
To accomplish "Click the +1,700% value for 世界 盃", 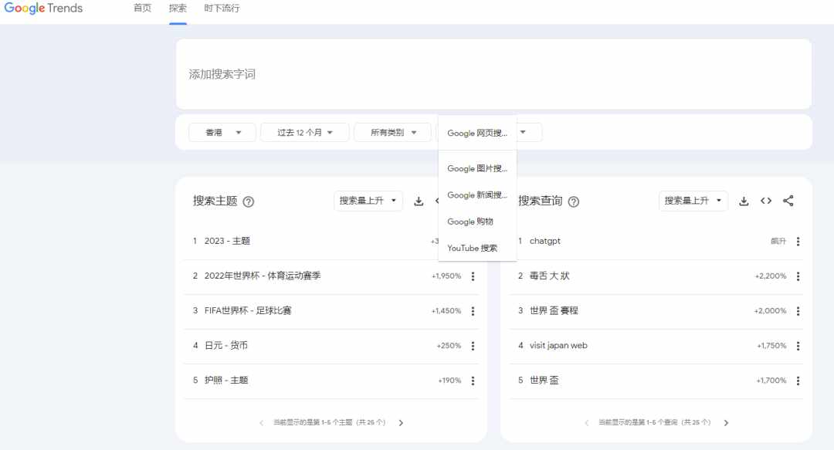I will 771,381.
